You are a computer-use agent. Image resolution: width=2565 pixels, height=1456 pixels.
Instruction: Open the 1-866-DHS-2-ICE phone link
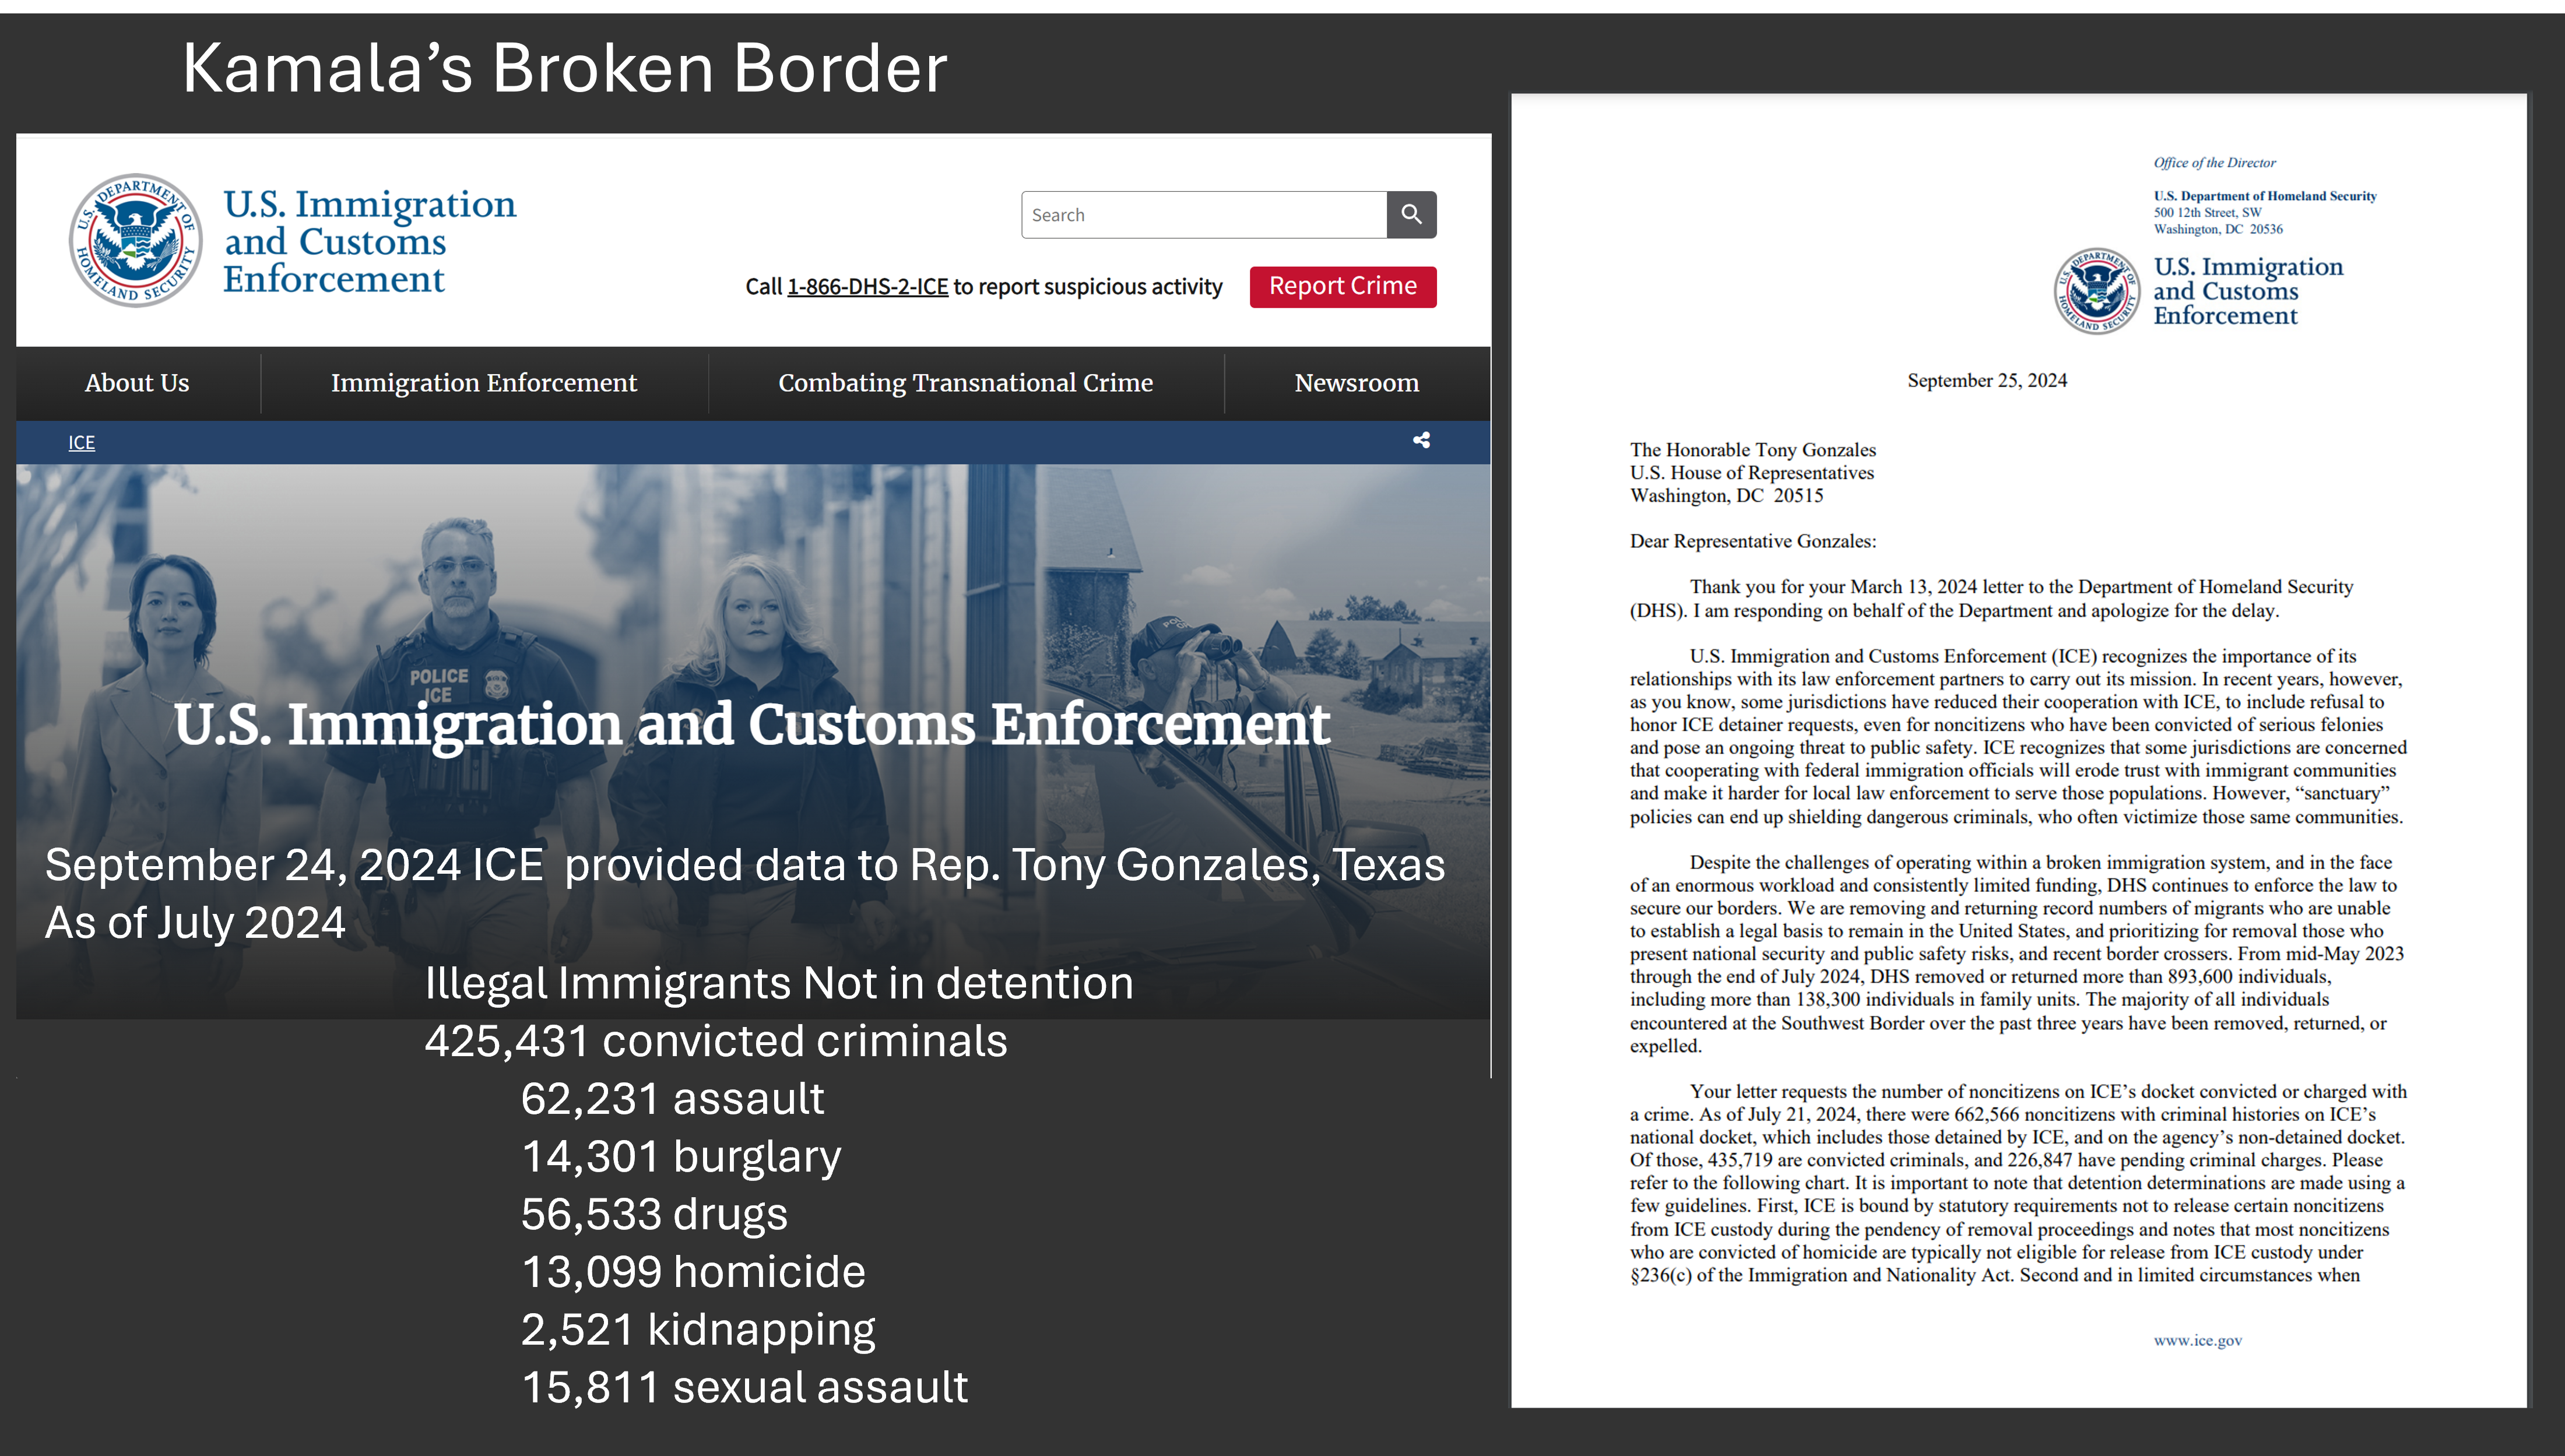(x=867, y=287)
